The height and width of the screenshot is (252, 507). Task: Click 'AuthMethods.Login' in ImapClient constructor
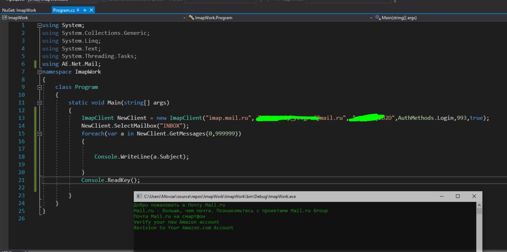tap(426, 118)
